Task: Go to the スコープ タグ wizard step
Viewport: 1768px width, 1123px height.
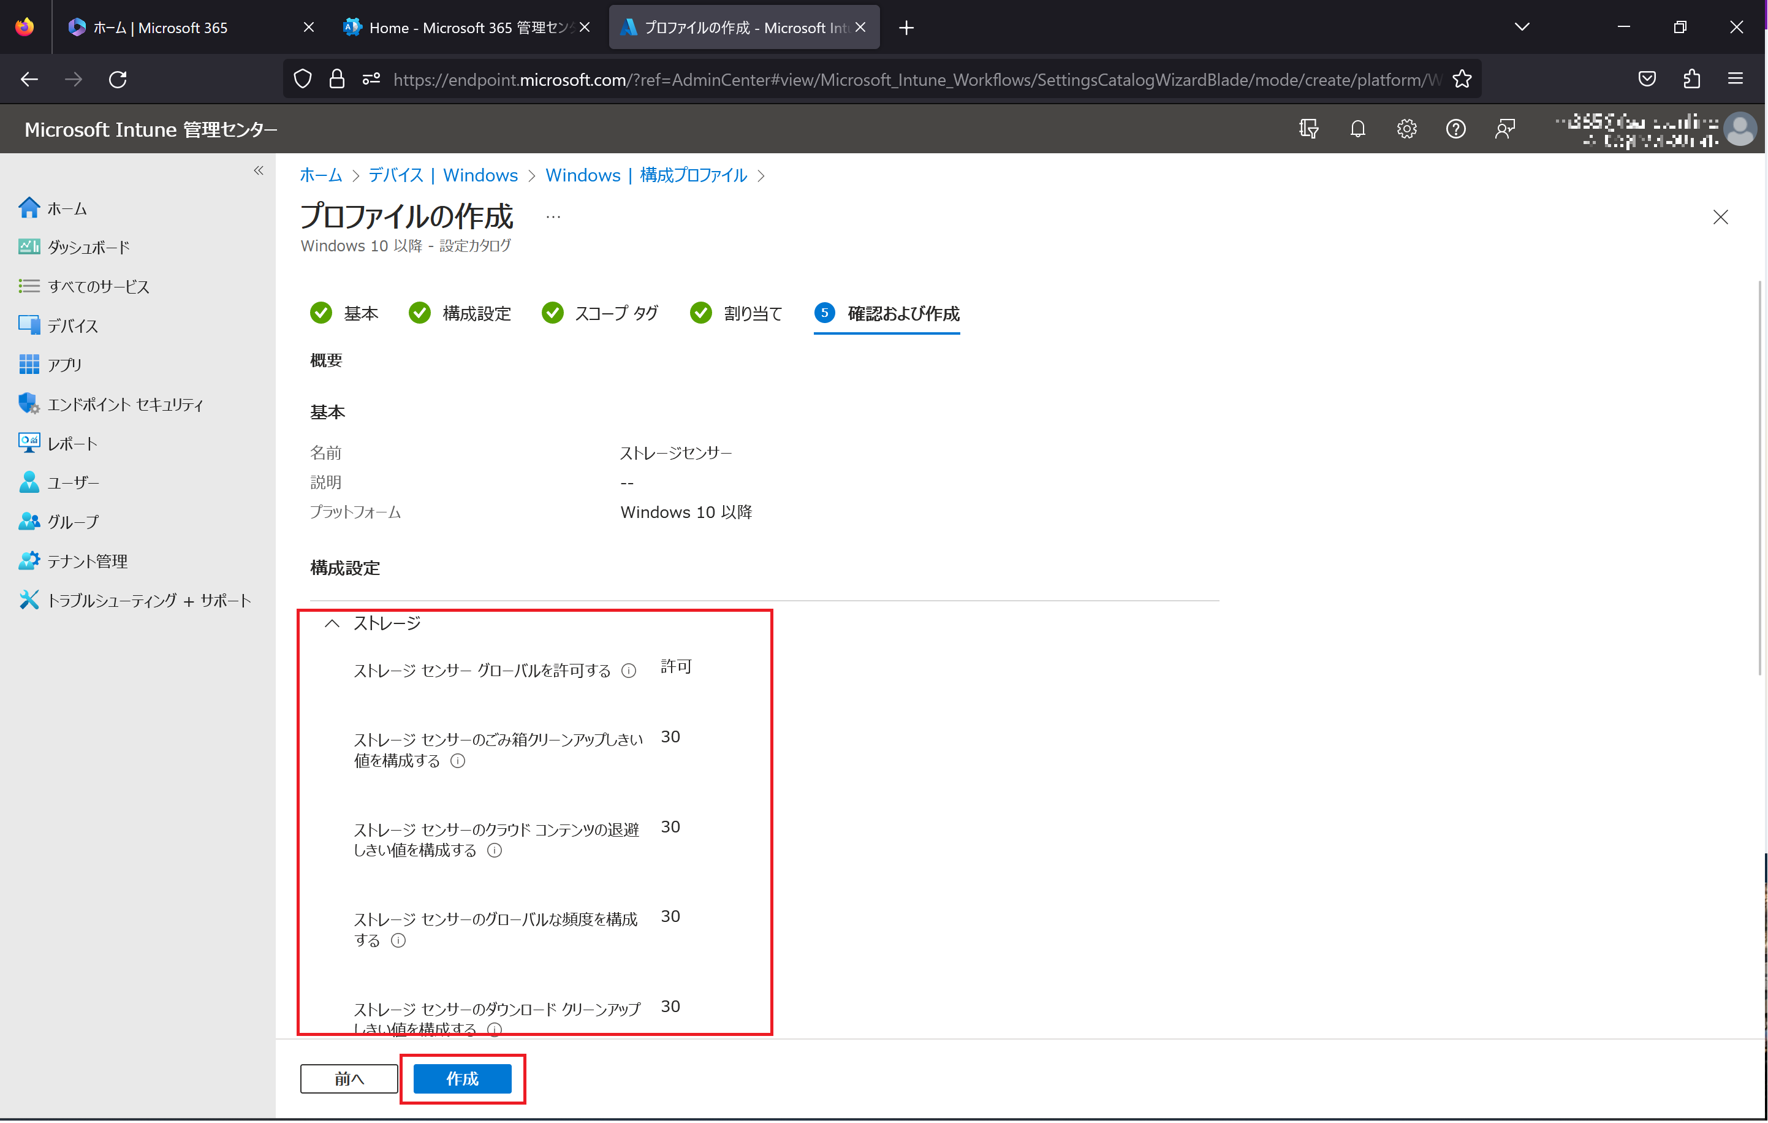Action: point(600,314)
